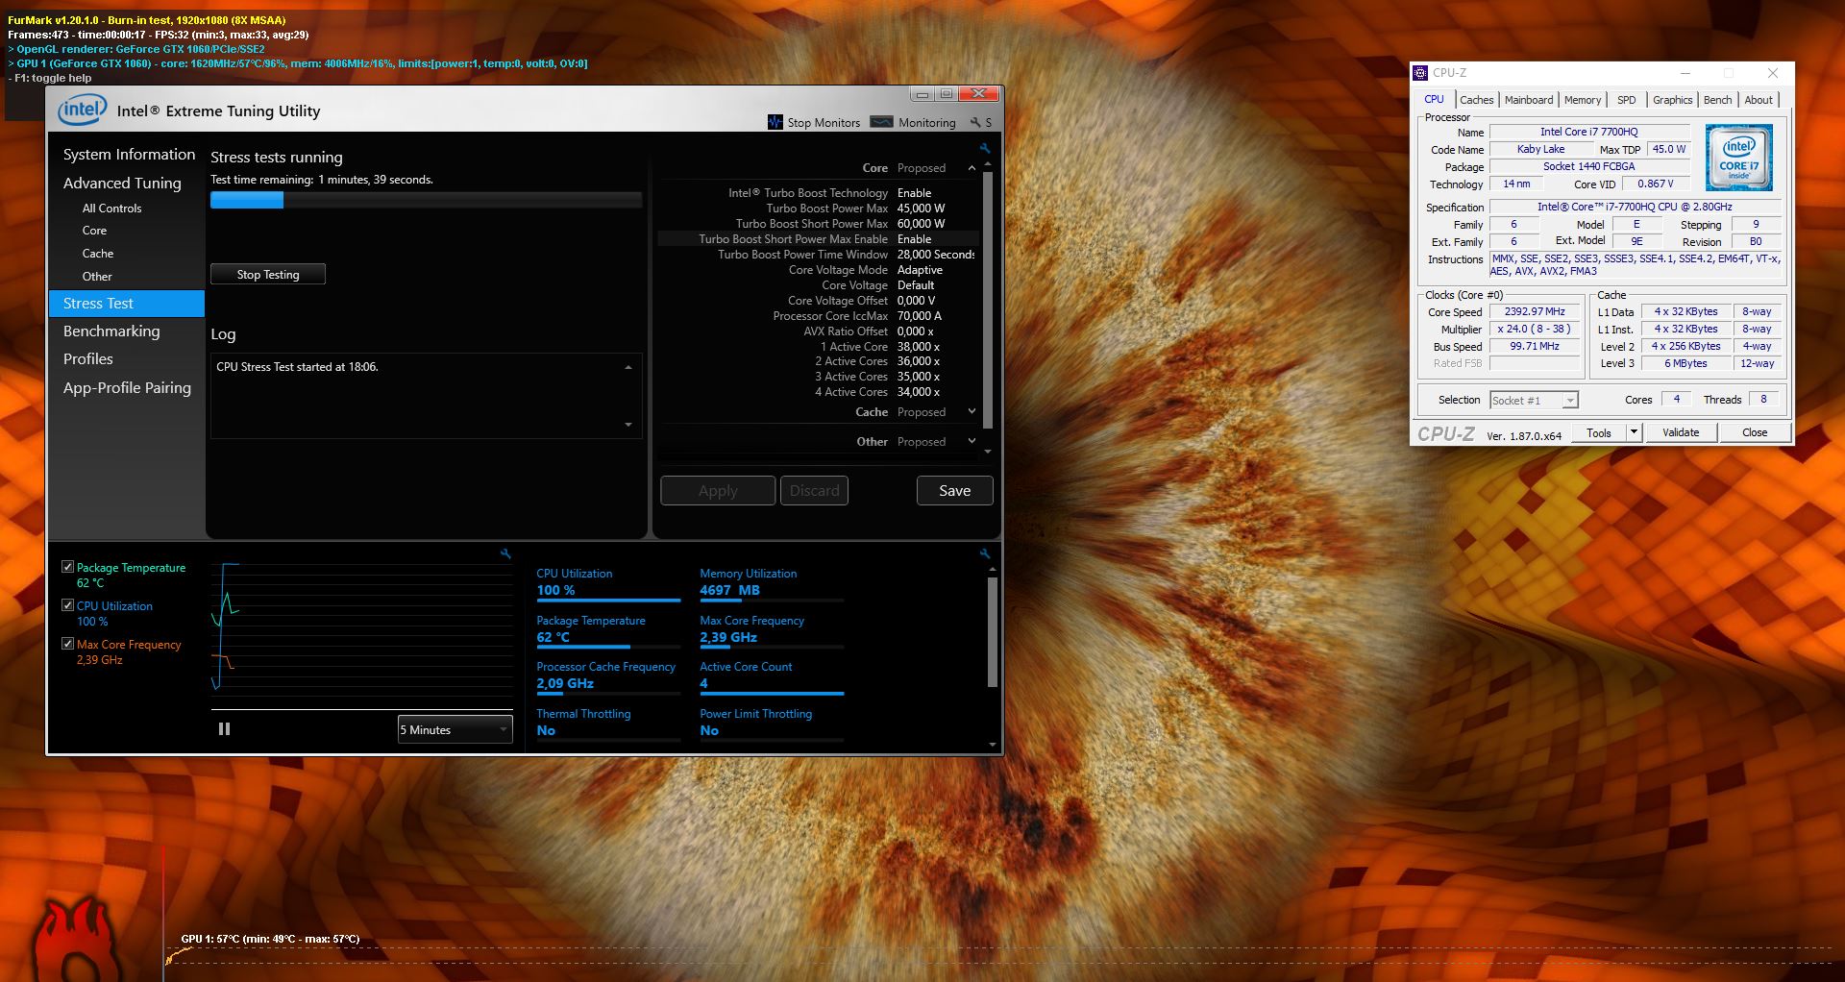Click the Active Core Count monitor tile
Screen dimensions: 1845x982
[x=772, y=676]
